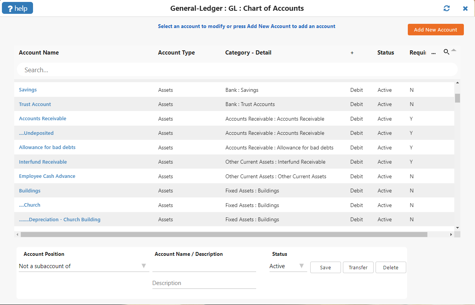The width and height of the screenshot is (475, 305).
Task: Click the horizontal scrollbar right arrow
Action: click(x=451, y=234)
